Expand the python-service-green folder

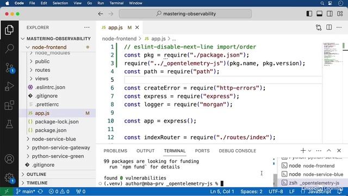point(58,156)
